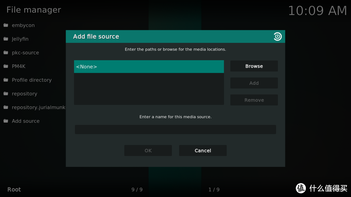Select the <None> path entry
Screen dimensions: 351x197
tap(149, 67)
